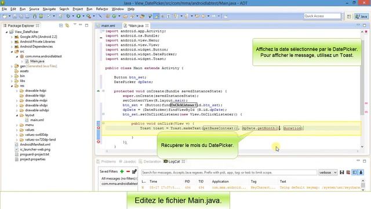Open the File menu
This screenshot has height=209, width=371.
(4, 9)
